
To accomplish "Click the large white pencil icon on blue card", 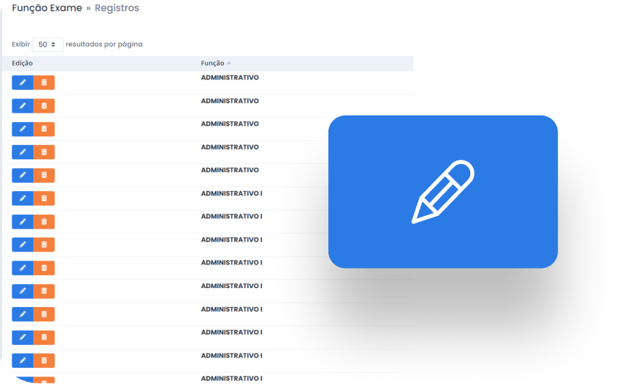I will [443, 192].
